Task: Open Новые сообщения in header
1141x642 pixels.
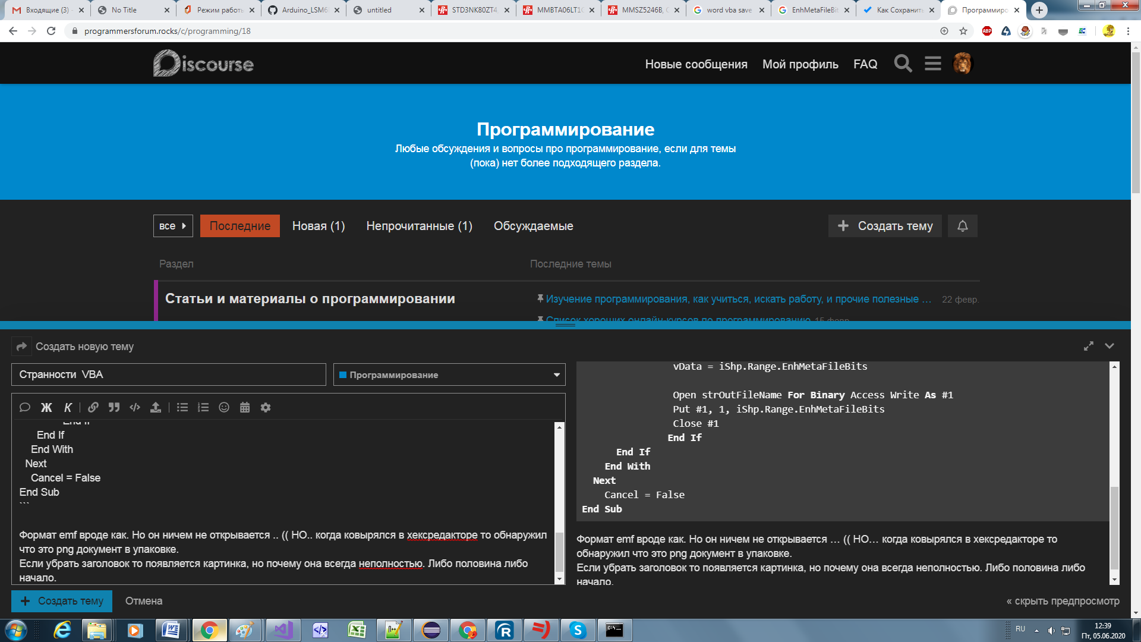Action: pos(696,64)
